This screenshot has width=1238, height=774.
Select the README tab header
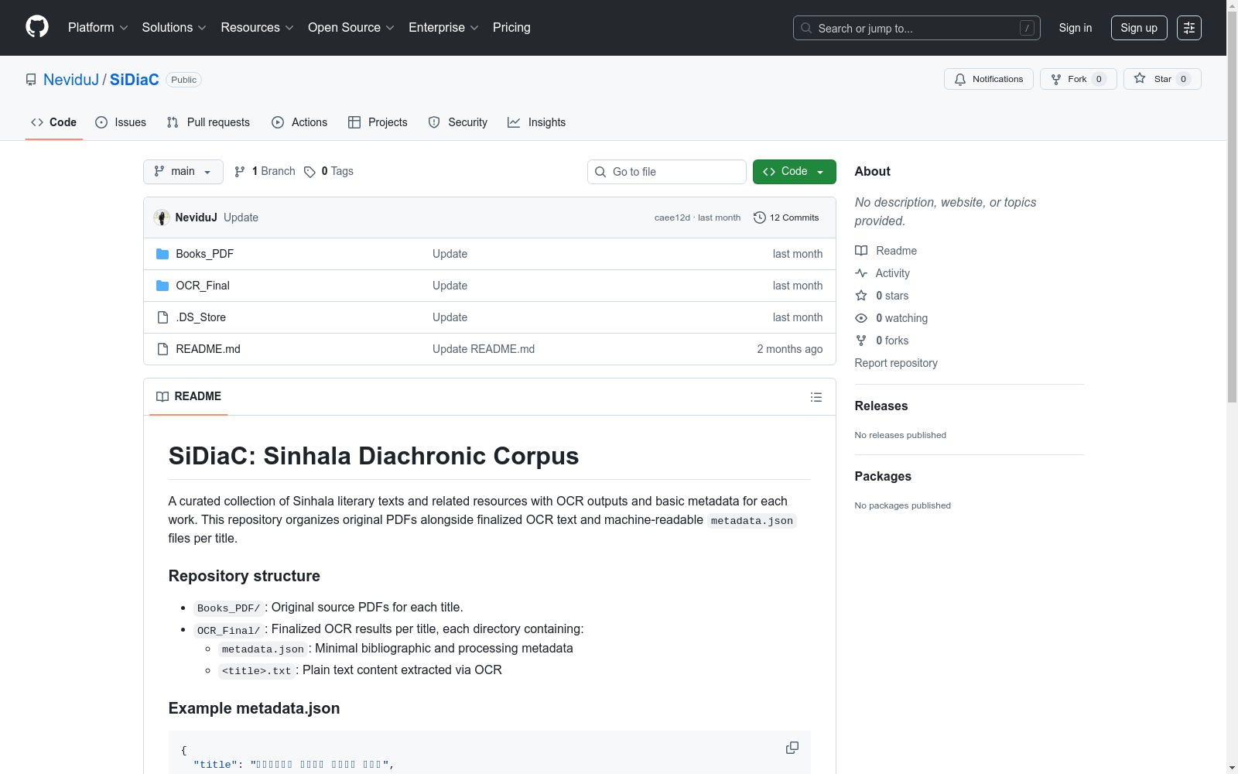(x=189, y=396)
